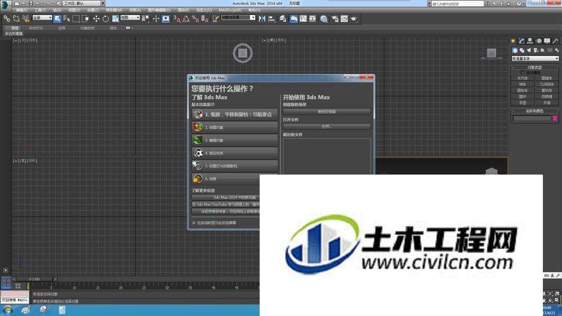Image resolution: width=562 pixels, height=316 pixels.
Task: Click the Windows Start button
Action: coord(7,310)
